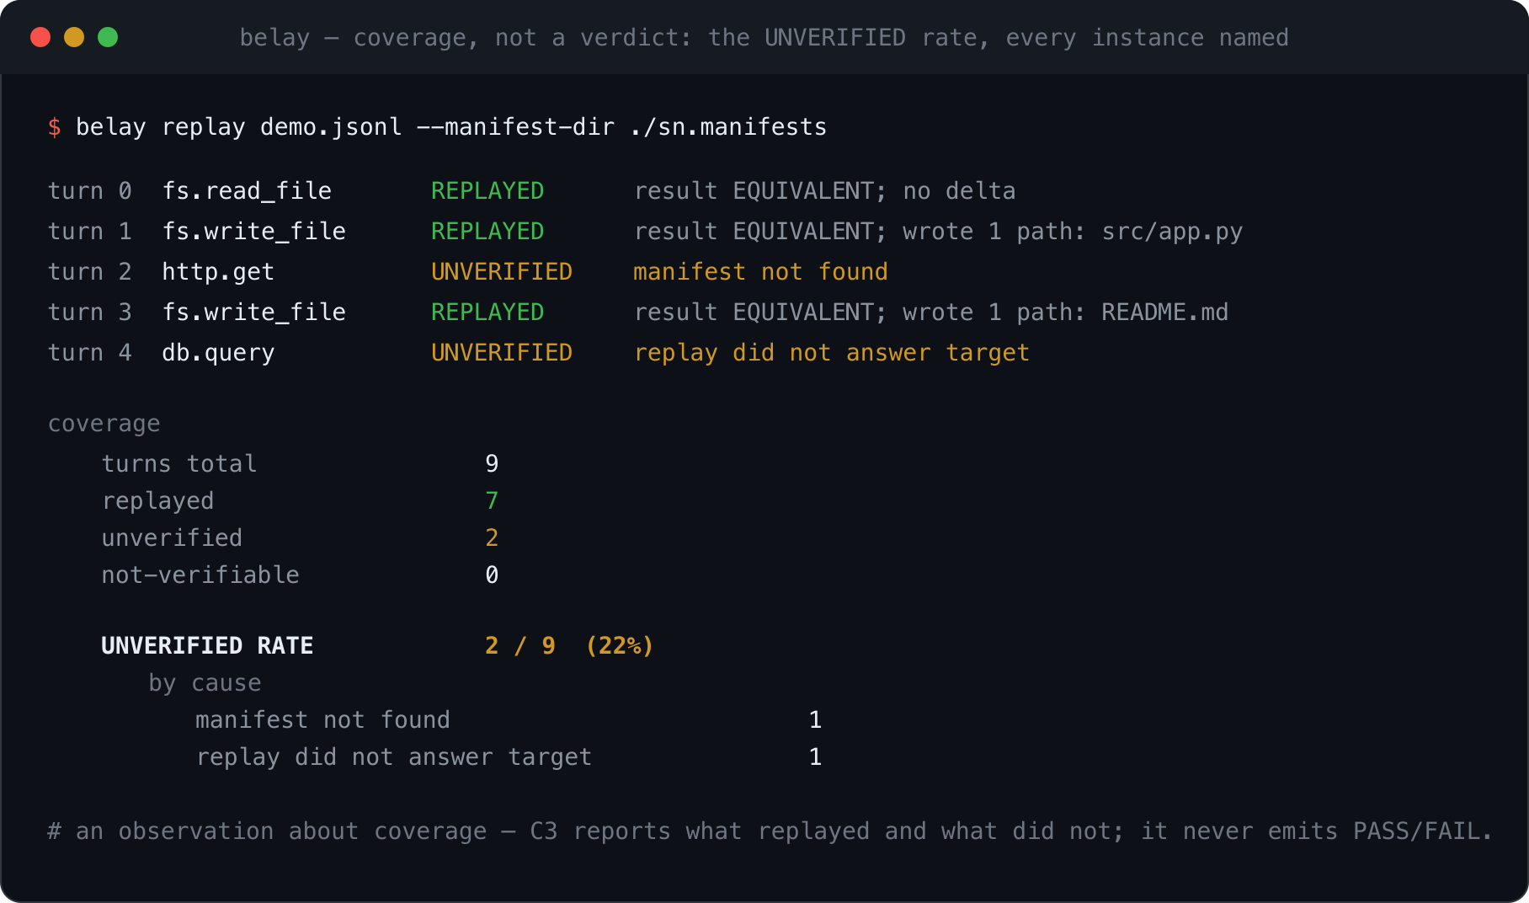Click the count '1' beside 'replay did not answer target'
The height and width of the screenshot is (903, 1529).
(815, 757)
